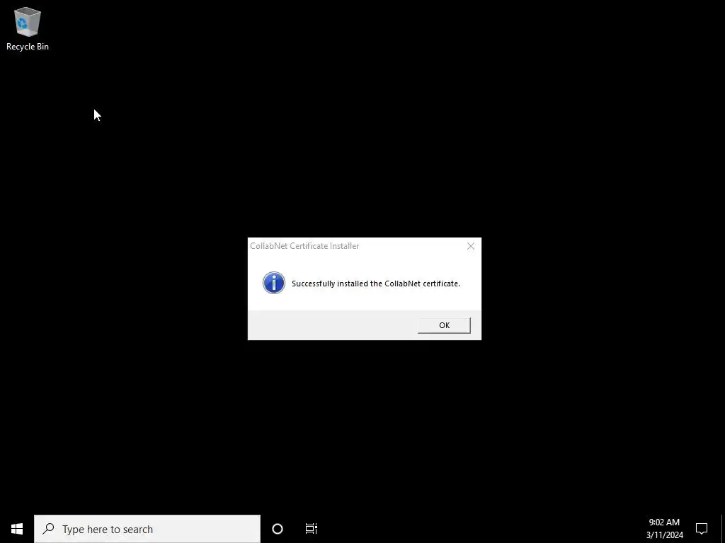Click the CollabNet Certificate Installer title text
Viewport: 725px width, 543px height.
[x=304, y=246]
